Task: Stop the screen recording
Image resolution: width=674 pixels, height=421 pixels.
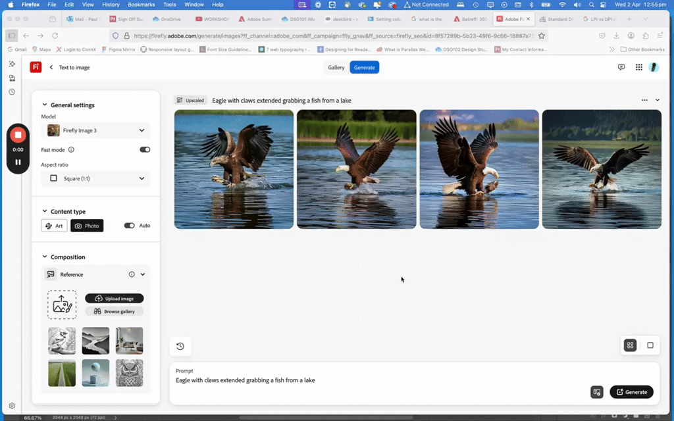Action: pyautogui.click(x=18, y=135)
